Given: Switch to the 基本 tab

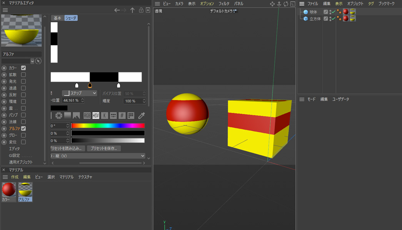Looking at the screenshot, I should pos(57,18).
